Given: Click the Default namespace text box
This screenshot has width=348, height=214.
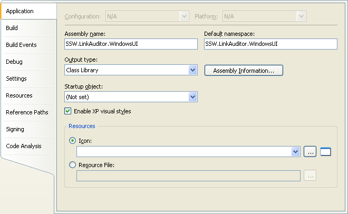Looking at the screenshot, I should point(270,44).
